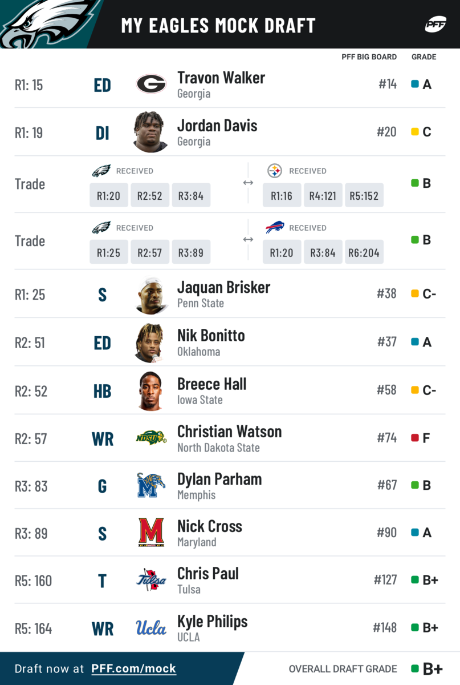Click the swap arrows in Steelers trade
Image resolution: width=460 pixels, height=685 pixels.
[x=248, y=183]
